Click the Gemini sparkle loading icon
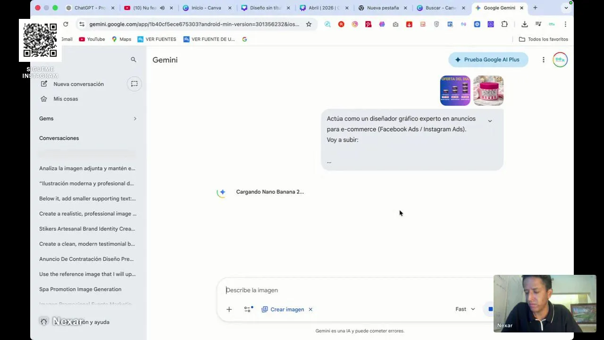Screen dimensions: 604x340 tap(222, 192)
